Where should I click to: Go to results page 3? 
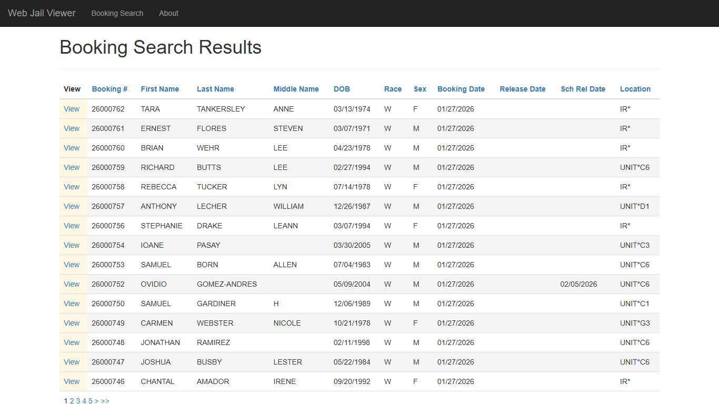coord(77,401)
